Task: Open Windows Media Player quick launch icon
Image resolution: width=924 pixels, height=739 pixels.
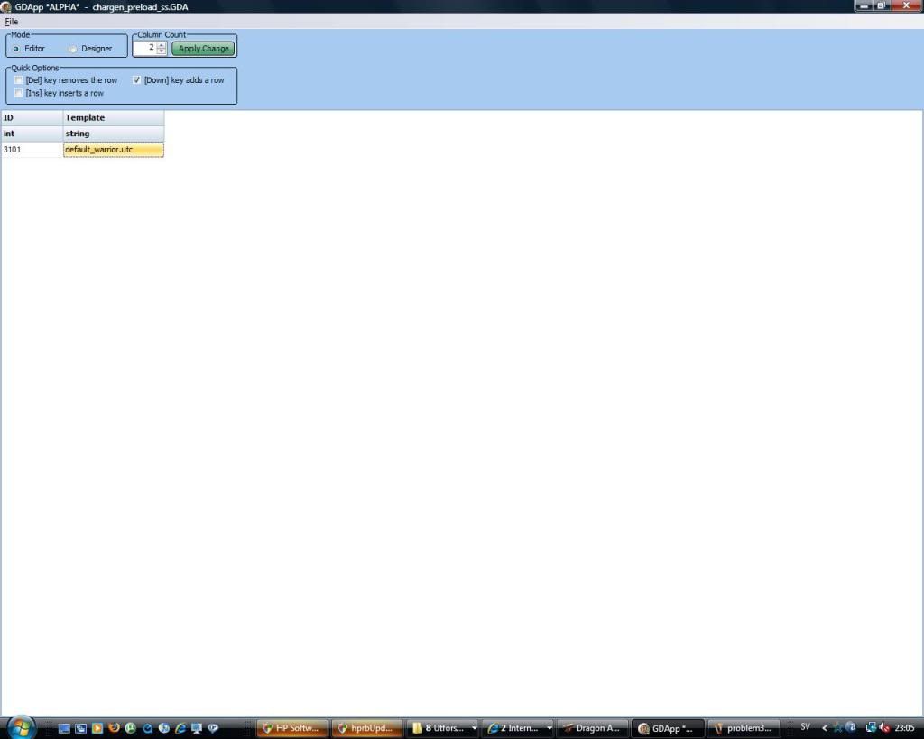Action: (x=97, y=728)
